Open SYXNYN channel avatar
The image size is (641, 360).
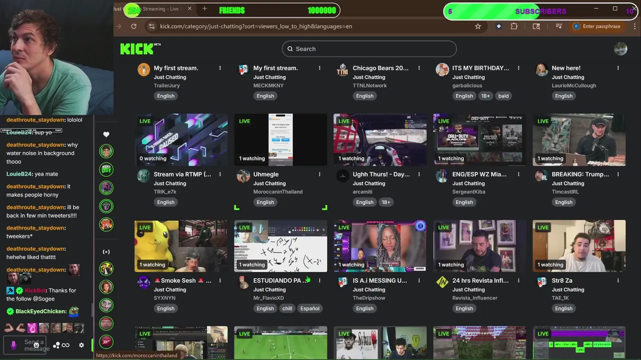(144, 282)
